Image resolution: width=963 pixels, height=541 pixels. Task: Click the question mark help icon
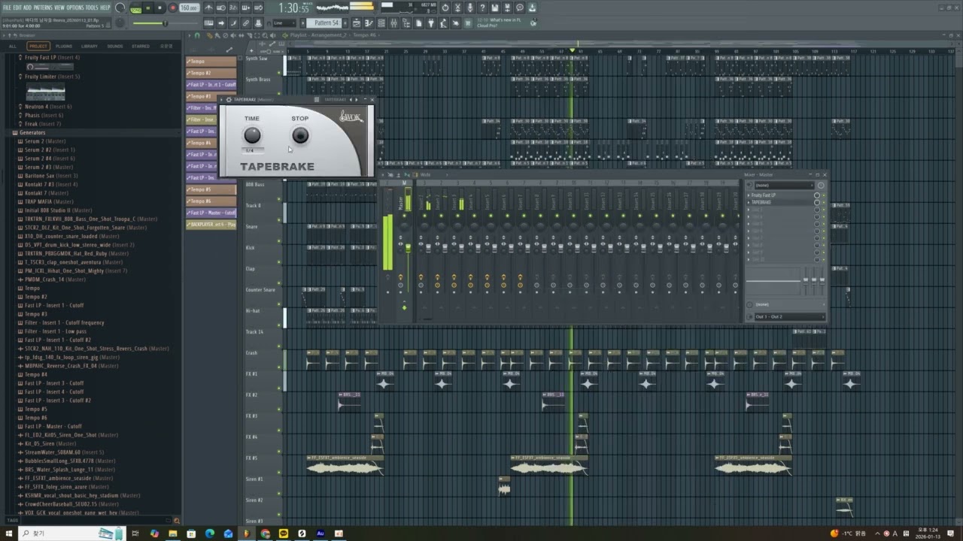pos(482,8)
